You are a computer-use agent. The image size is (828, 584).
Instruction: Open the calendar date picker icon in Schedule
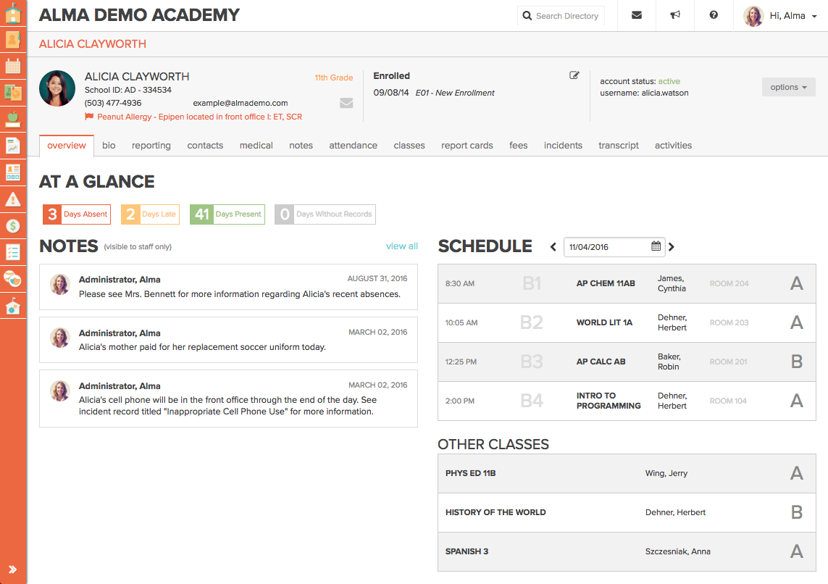click(x=656, y=246)
